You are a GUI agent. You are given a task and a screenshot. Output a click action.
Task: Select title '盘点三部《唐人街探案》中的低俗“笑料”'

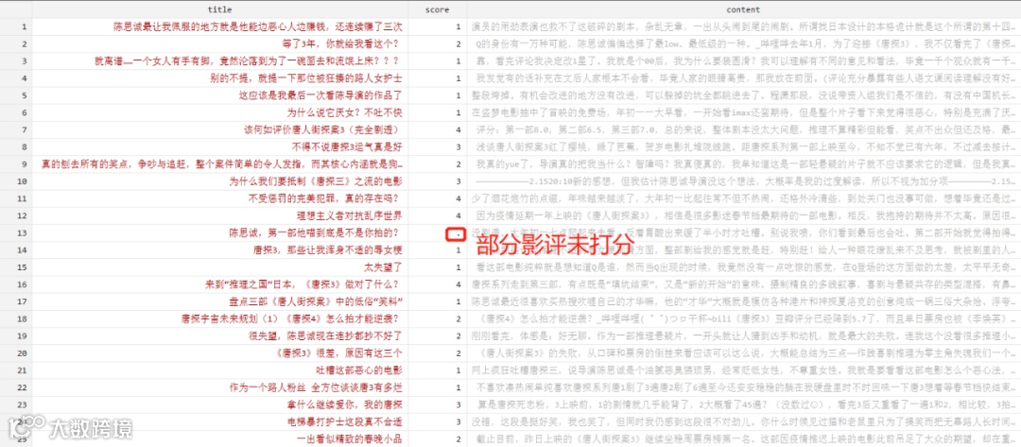click(316, 301)
